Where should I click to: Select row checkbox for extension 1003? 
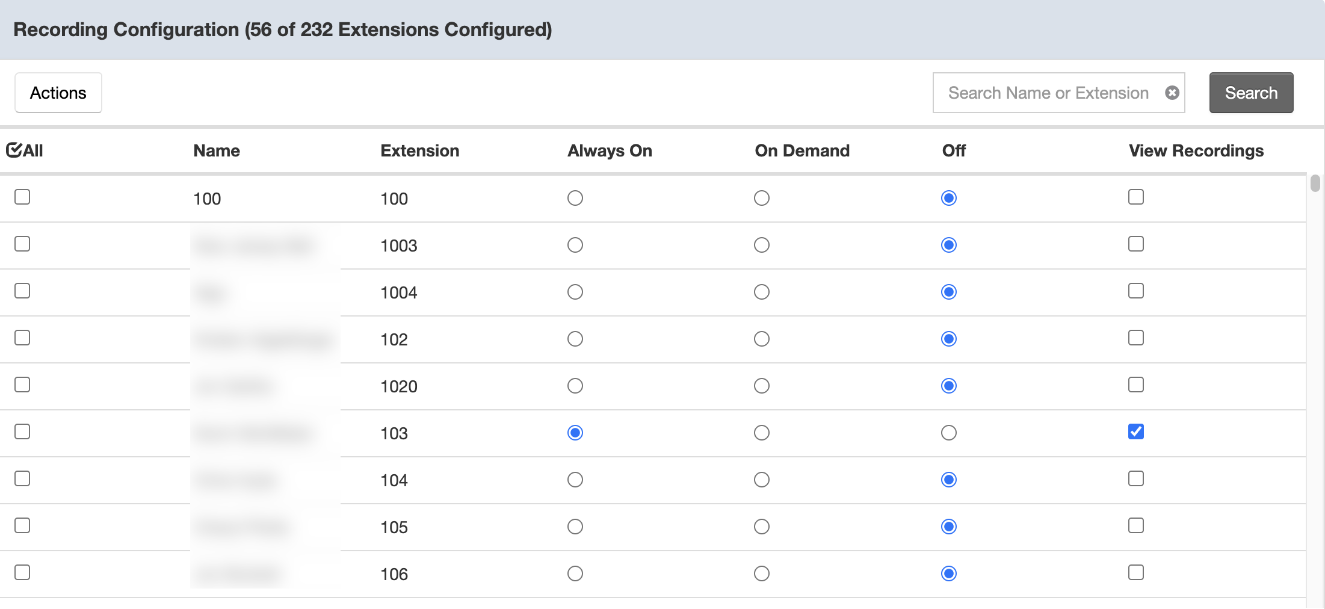(22, 244)
